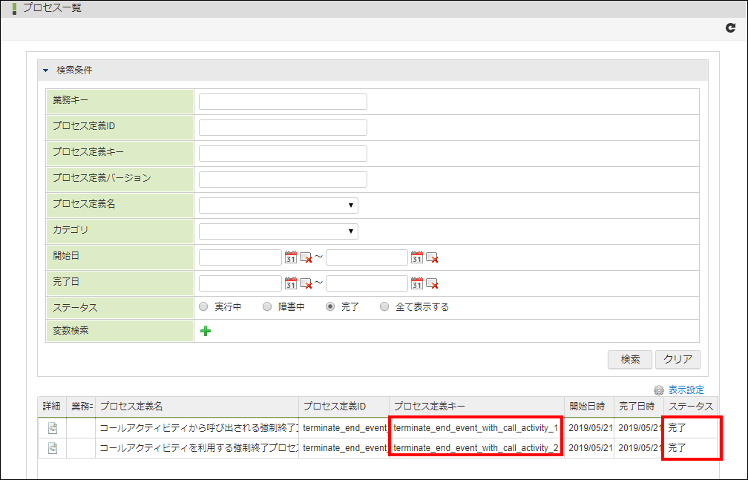The height and width of the screenshot is (480, 748).
Task: Open the 表示設定 display settings link
Action: point(686,389)
